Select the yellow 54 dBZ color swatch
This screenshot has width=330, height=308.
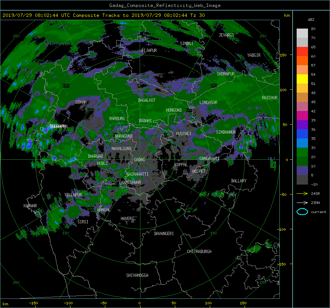point(302,79)
